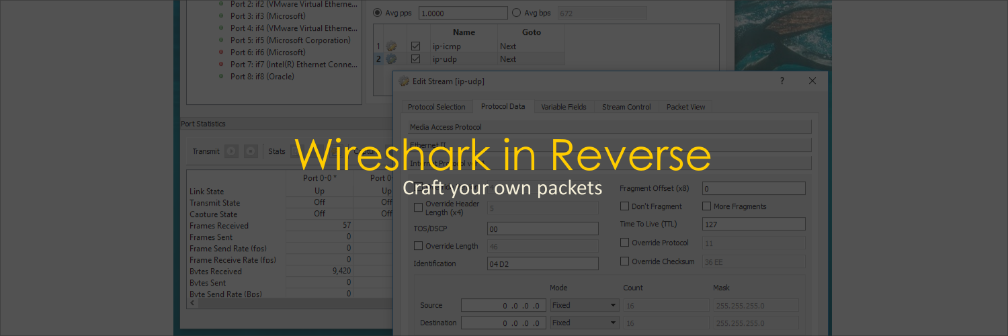The image size is (1008, 336).
Task: Click the TOS/DSCP input field
Action: point(542,228)
